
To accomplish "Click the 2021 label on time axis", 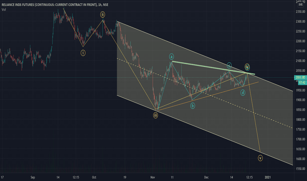I will (x=268, y=177).
